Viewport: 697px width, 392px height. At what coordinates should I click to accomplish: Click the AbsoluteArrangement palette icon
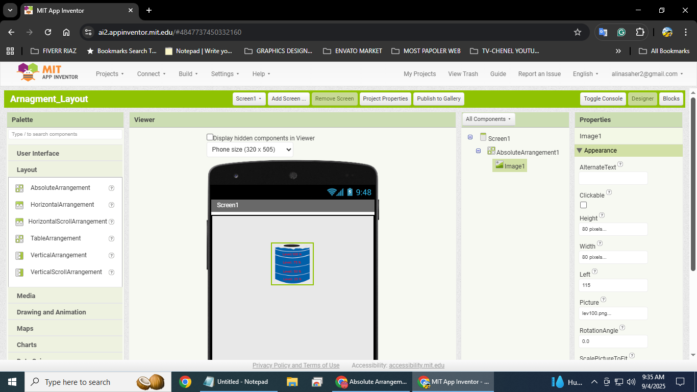tap(19, 188)
